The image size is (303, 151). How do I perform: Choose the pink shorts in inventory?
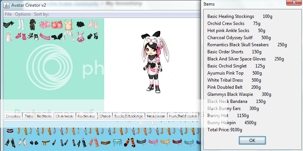[x=57, y=25]
